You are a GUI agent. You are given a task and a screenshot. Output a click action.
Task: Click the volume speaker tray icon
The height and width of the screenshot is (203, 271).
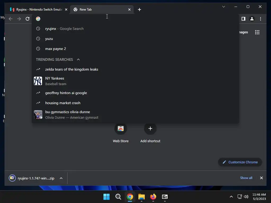246,197
